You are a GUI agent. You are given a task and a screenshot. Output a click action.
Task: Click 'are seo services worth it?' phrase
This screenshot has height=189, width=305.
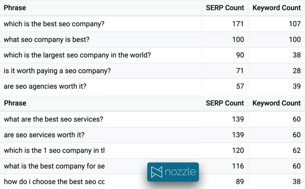pyautogui.click(x=44, y=135)
